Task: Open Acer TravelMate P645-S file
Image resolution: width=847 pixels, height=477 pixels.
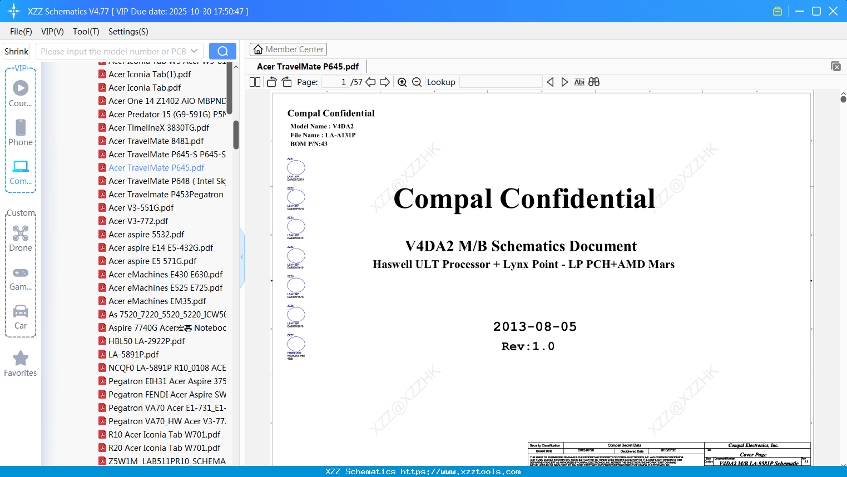Action: coord(162,155)
